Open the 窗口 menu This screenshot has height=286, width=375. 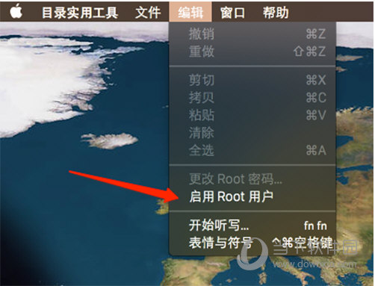tap(232, 13)
